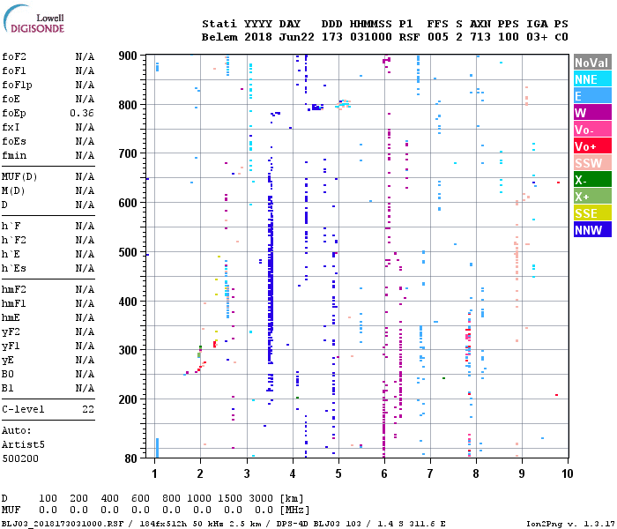Click the MUF row label at bottom

click(x=11, y=510)
